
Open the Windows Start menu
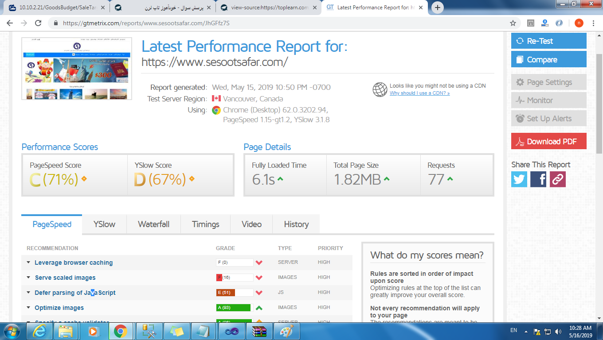click(x=12, y=331)
